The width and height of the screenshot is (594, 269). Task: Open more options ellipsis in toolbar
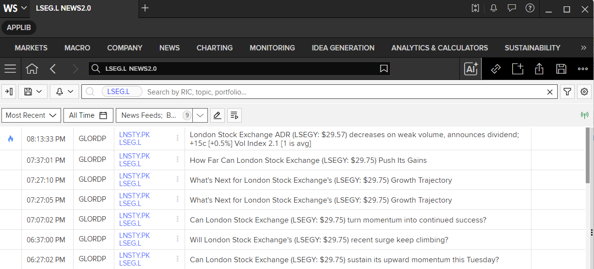(583, 69)
